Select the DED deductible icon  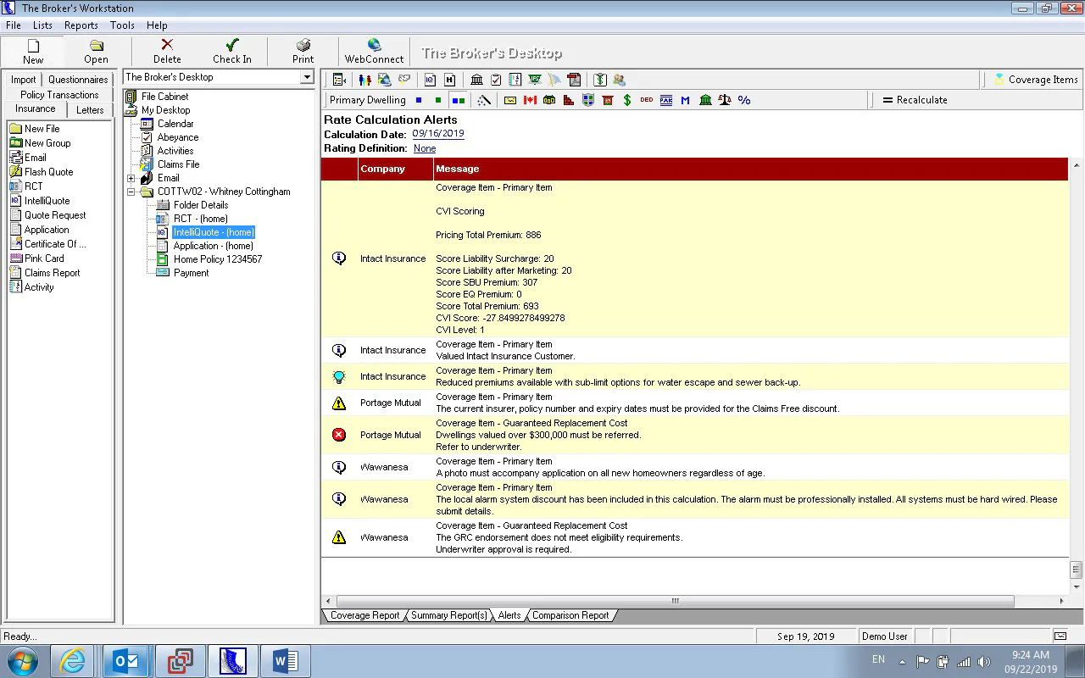click(x=646, y=100)
